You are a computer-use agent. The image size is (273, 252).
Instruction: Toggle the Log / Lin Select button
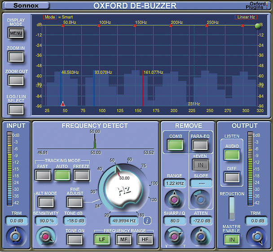(16, 109)
